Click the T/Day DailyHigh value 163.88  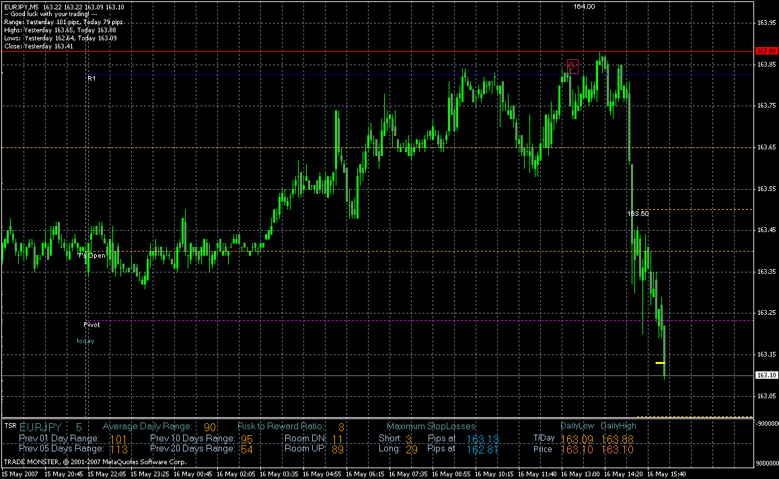pos(618,440)
